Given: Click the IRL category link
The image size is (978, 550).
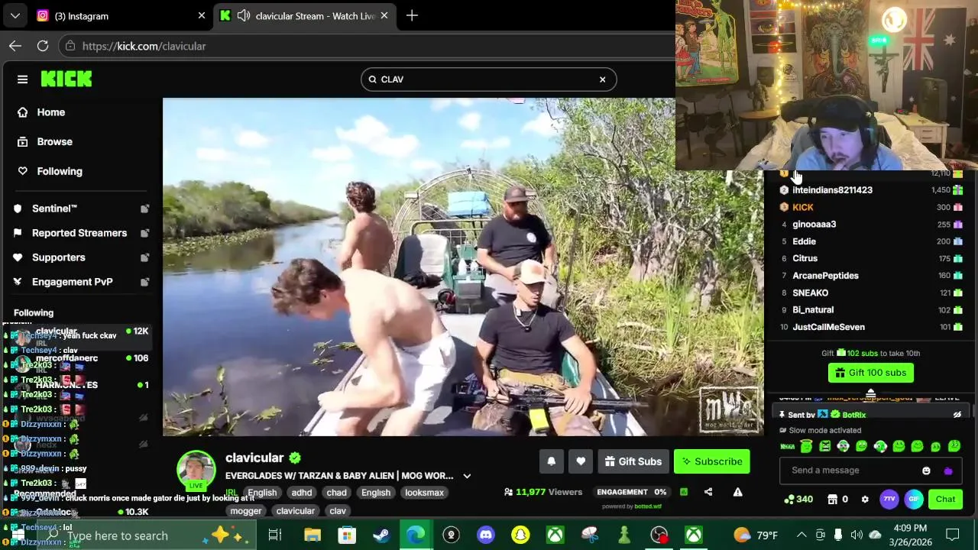Looking at the screenshot, I should 231,493.
